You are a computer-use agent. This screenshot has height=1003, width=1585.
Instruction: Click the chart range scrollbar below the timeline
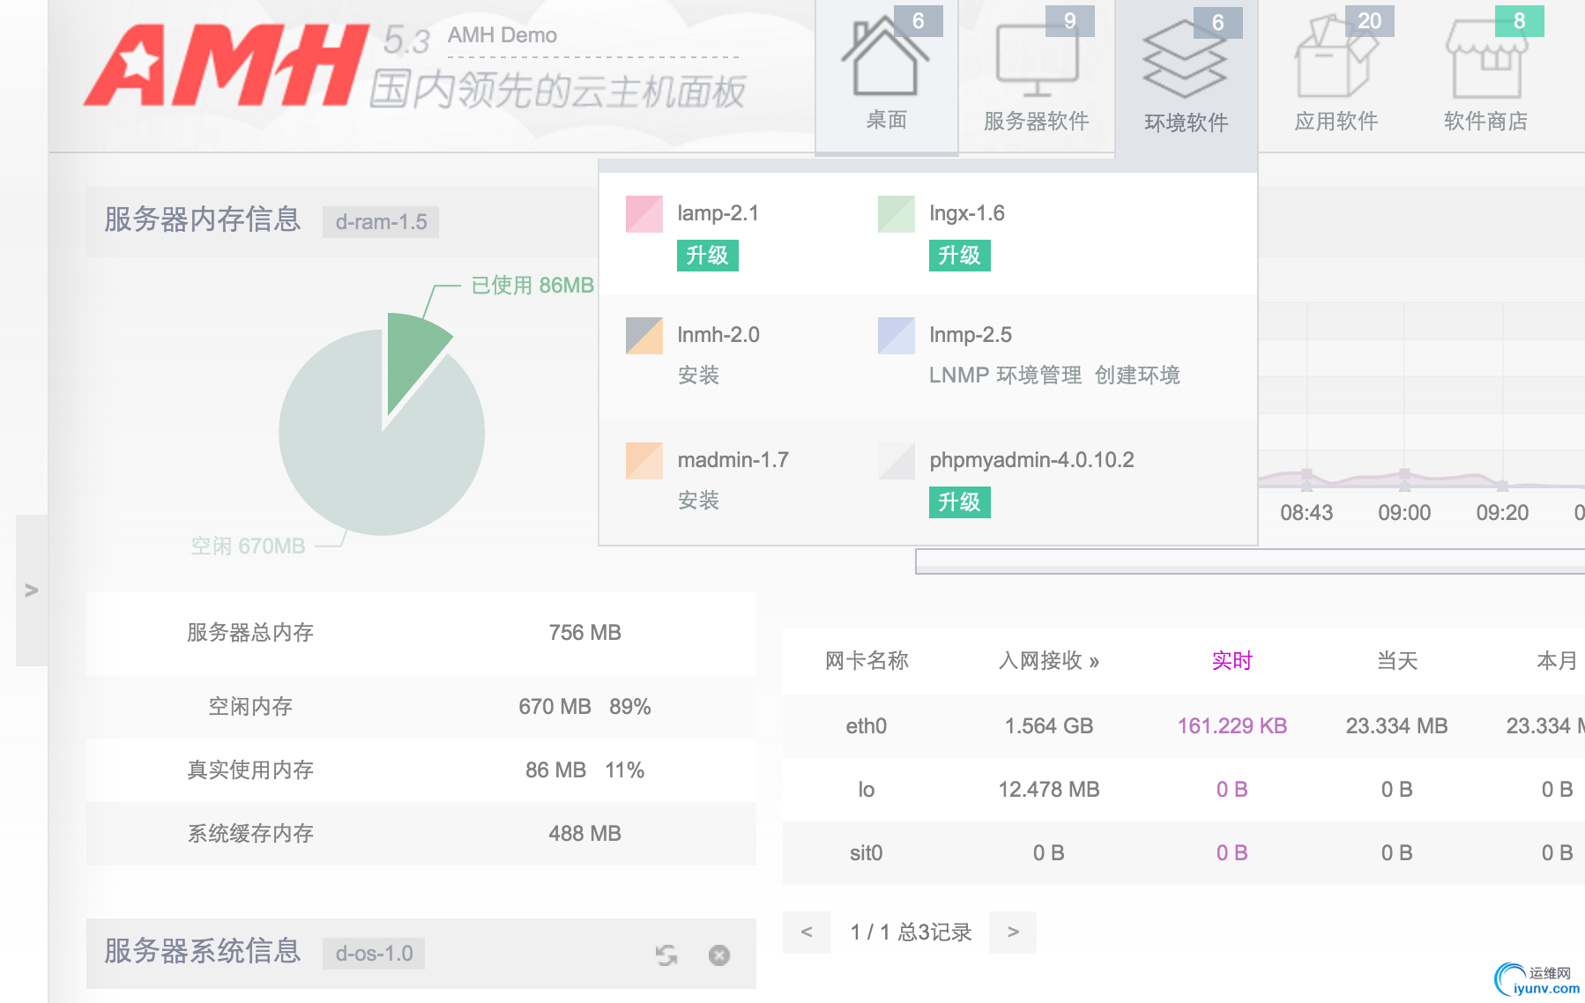(1250, 561)
